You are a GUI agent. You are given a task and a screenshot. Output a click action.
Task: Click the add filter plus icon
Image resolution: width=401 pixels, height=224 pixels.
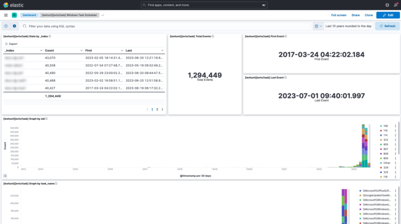[14, 26]
